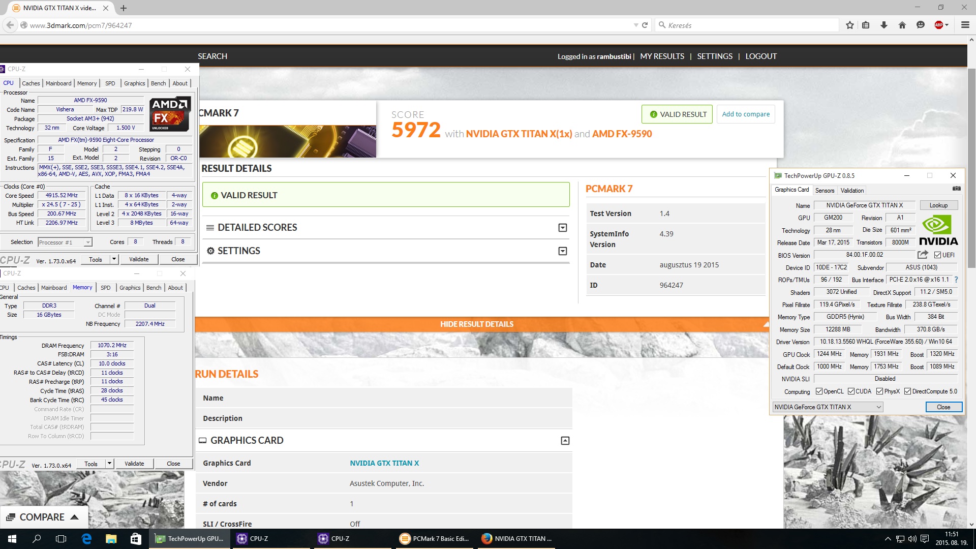976x549 pixels.
Task: Close the NVIDIA GTX TITAN X tab
Action: [x=106, y=8]
